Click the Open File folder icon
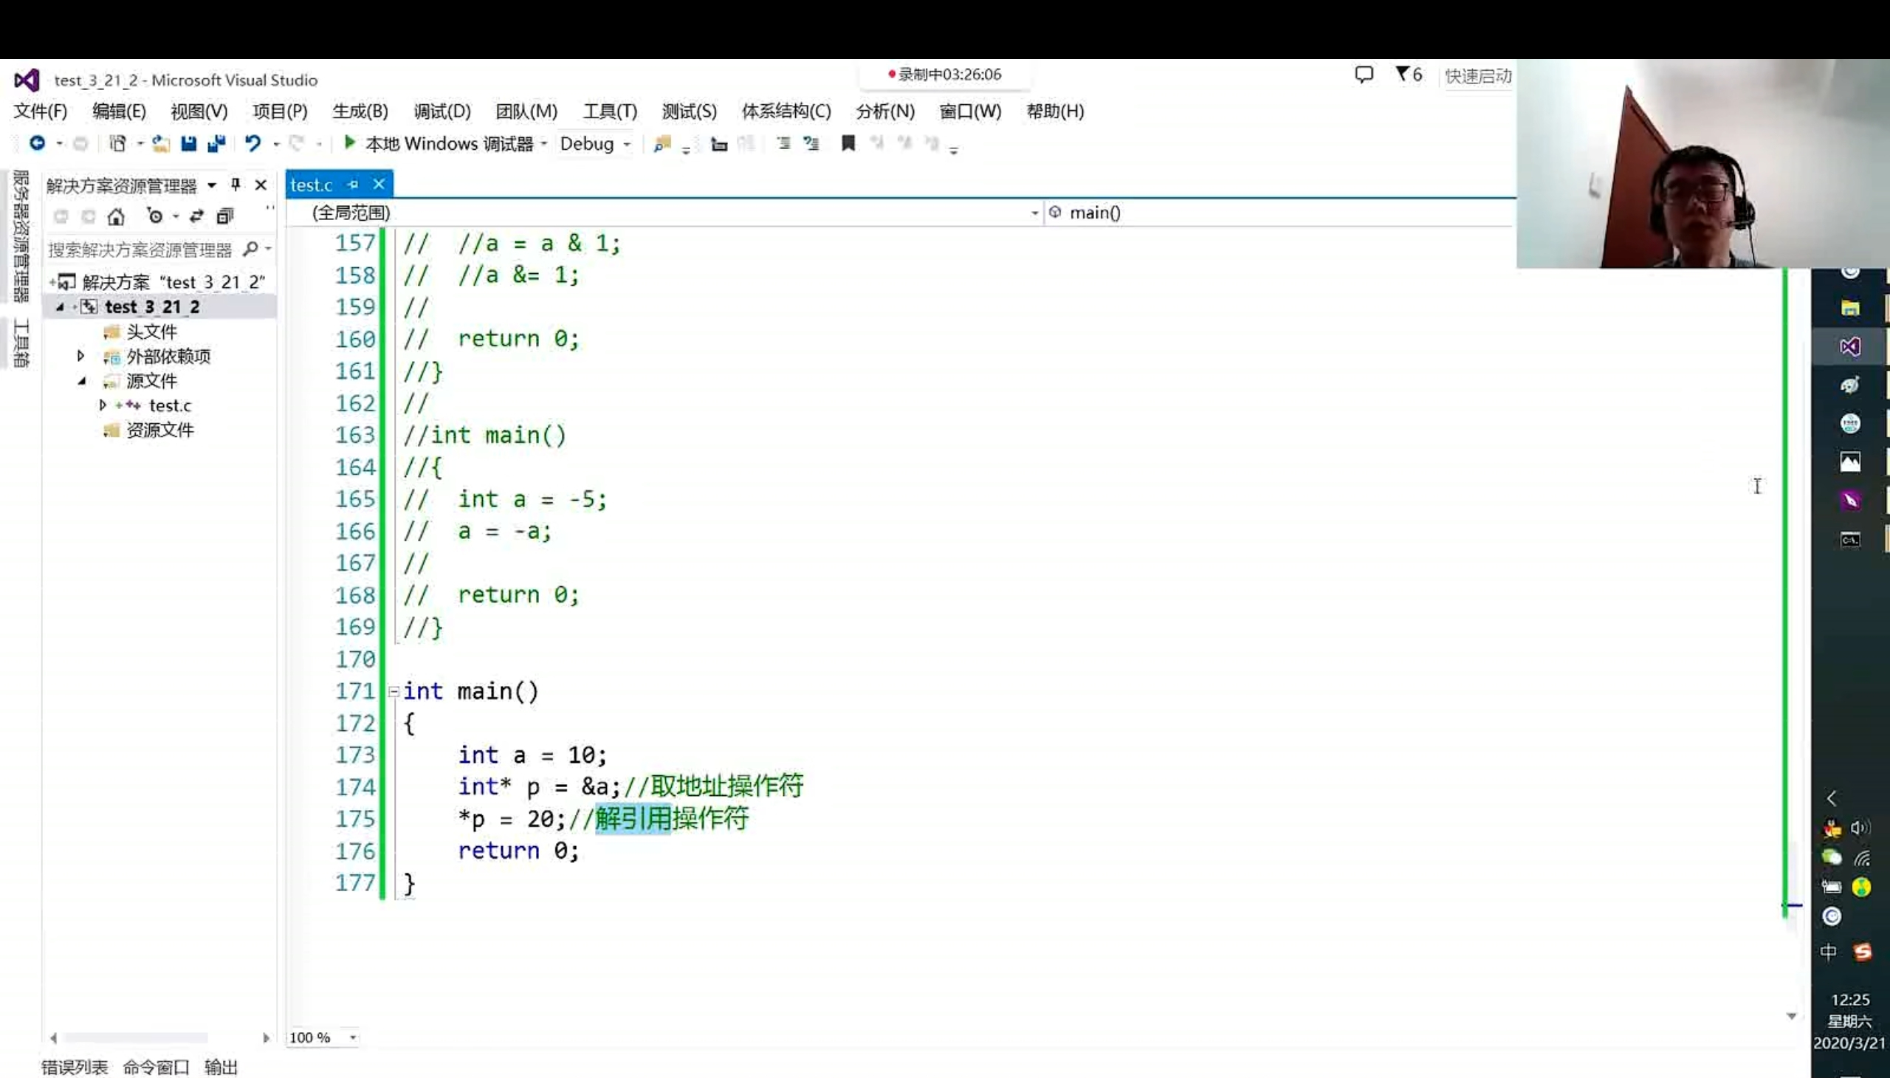Viewport: 1890px width, 1078px height. (161, 143)
